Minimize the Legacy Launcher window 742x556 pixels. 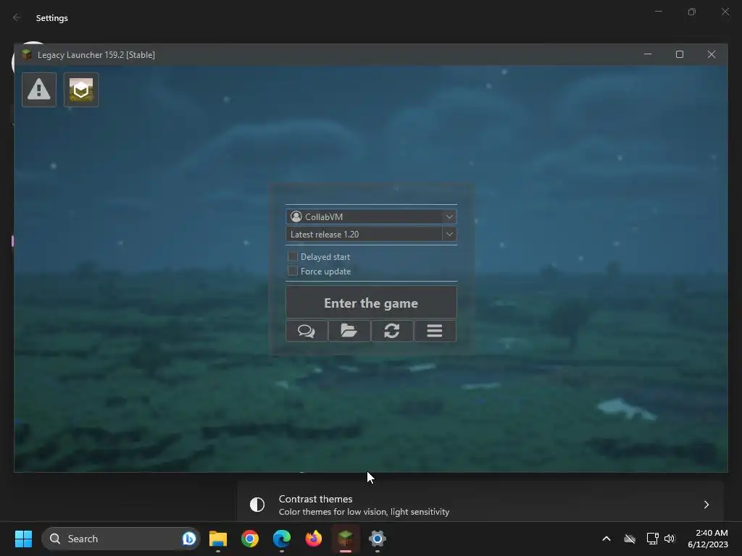coord(648,54)
